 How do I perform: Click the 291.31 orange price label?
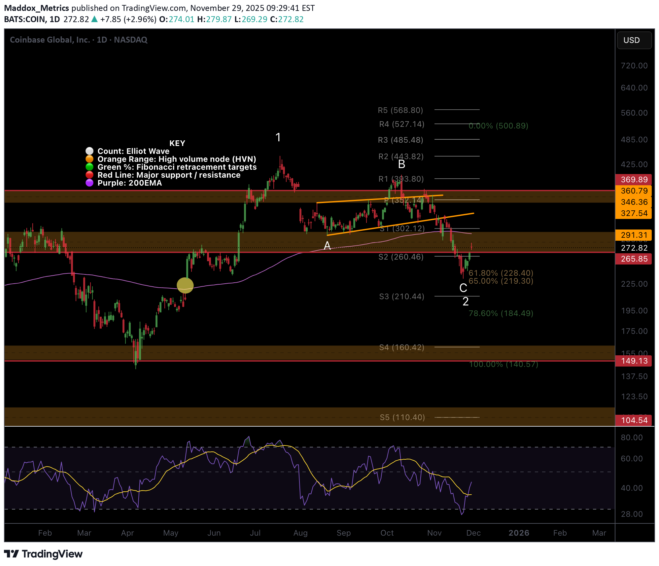[x=634, y=235]
